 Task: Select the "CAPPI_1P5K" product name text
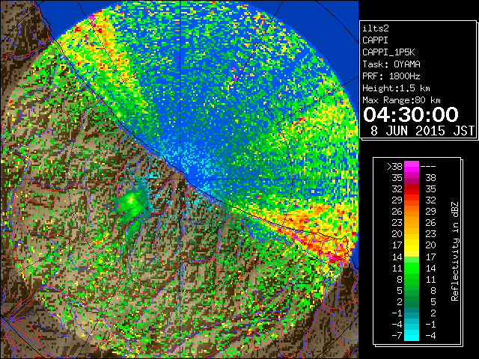[388, 52]
